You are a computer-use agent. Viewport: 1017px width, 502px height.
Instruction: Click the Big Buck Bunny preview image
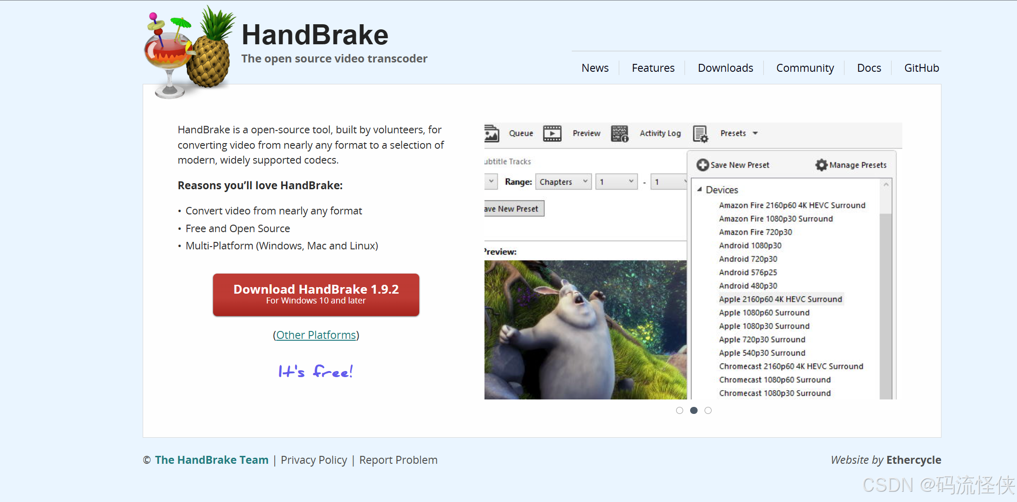585,330
